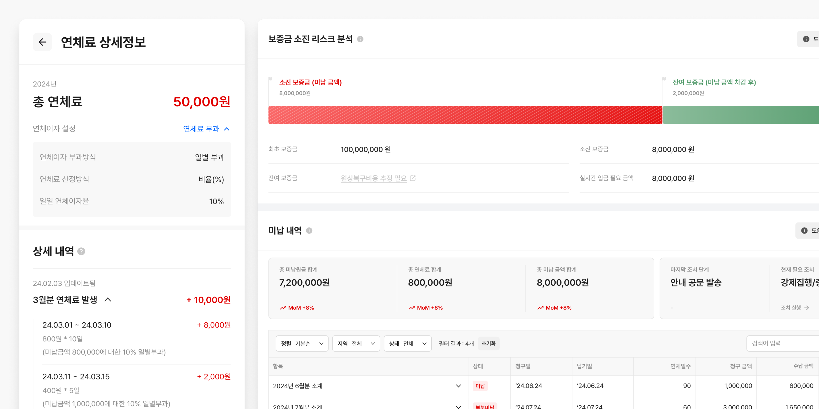
Task: Open the 정렬 기본순 dropdown
Action: point(302,343)
